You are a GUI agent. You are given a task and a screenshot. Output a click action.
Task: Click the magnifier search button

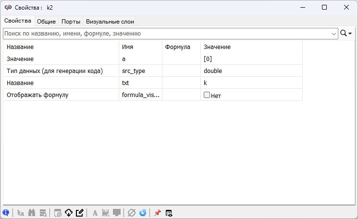coord(344,34)
